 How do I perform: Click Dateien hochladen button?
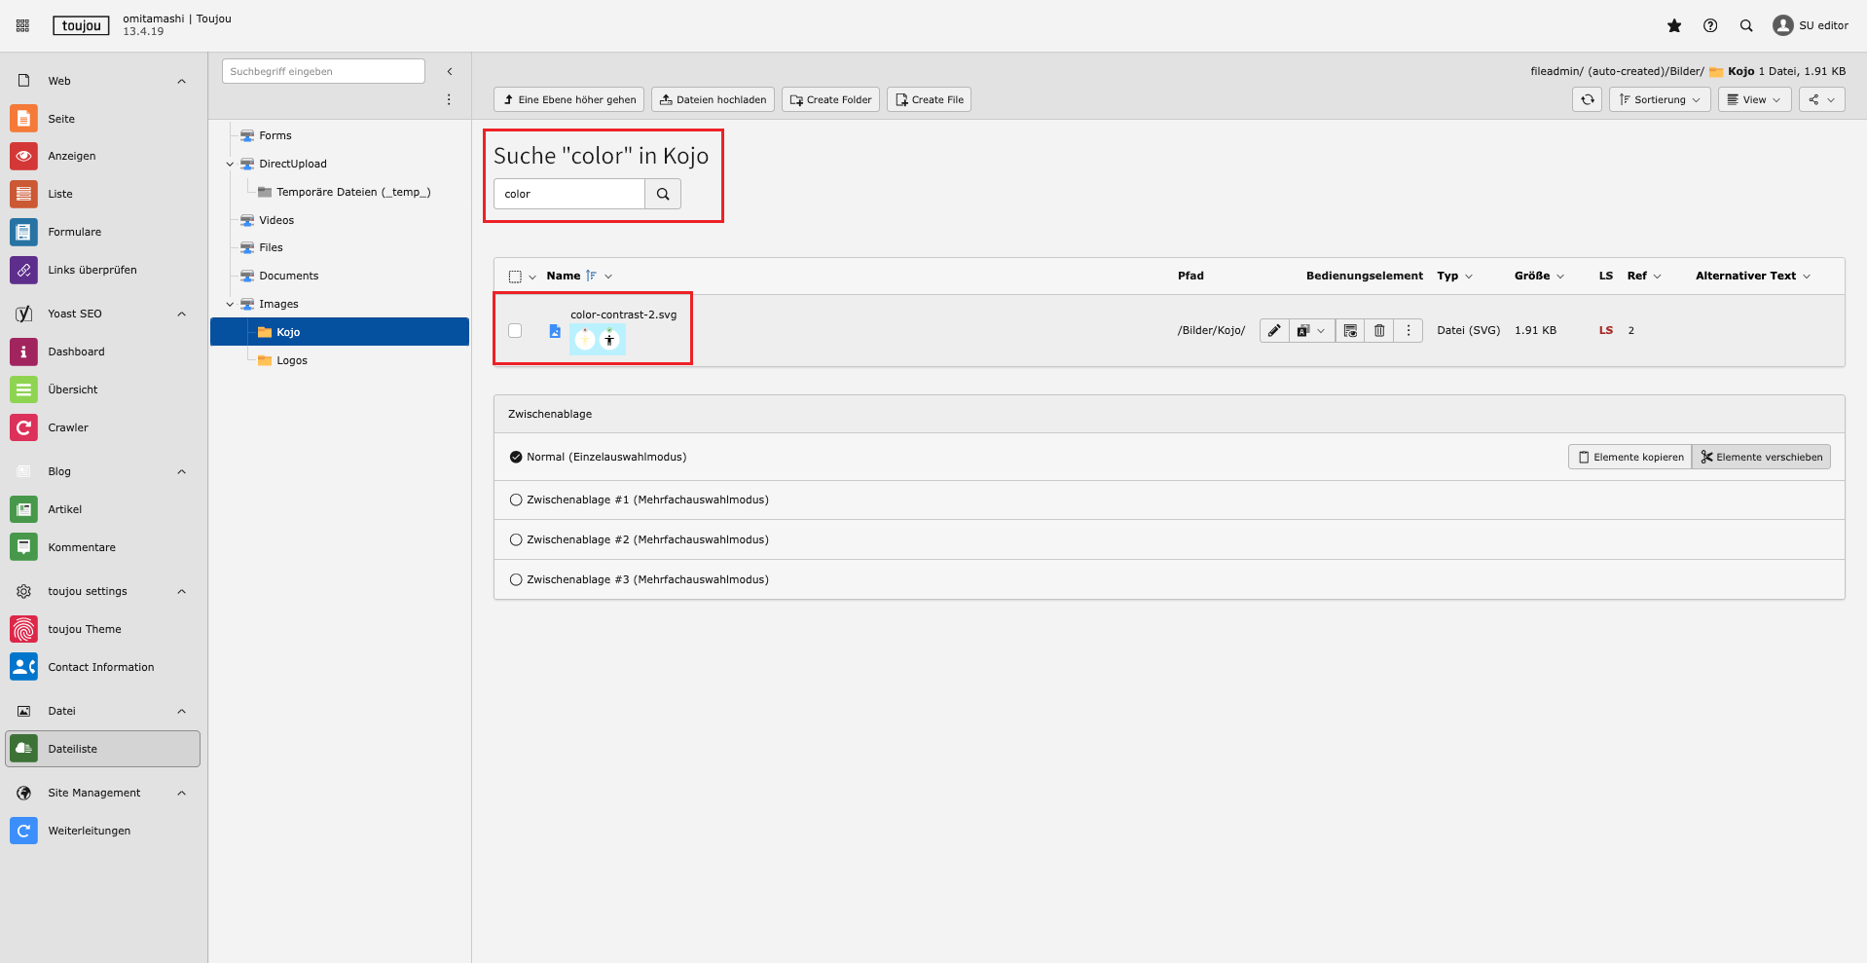[x=713, y=99]
